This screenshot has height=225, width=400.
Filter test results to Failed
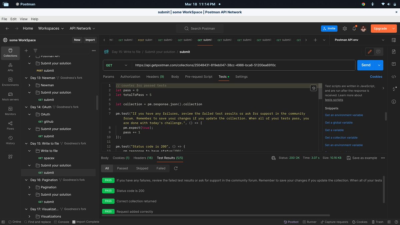(161, 168)
